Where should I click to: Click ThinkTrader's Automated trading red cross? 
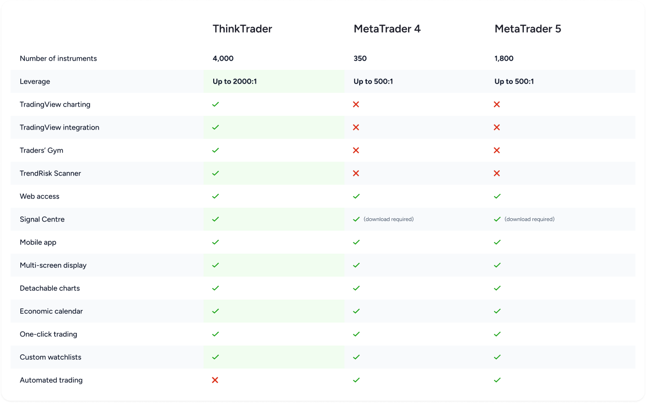click(215, 380)
